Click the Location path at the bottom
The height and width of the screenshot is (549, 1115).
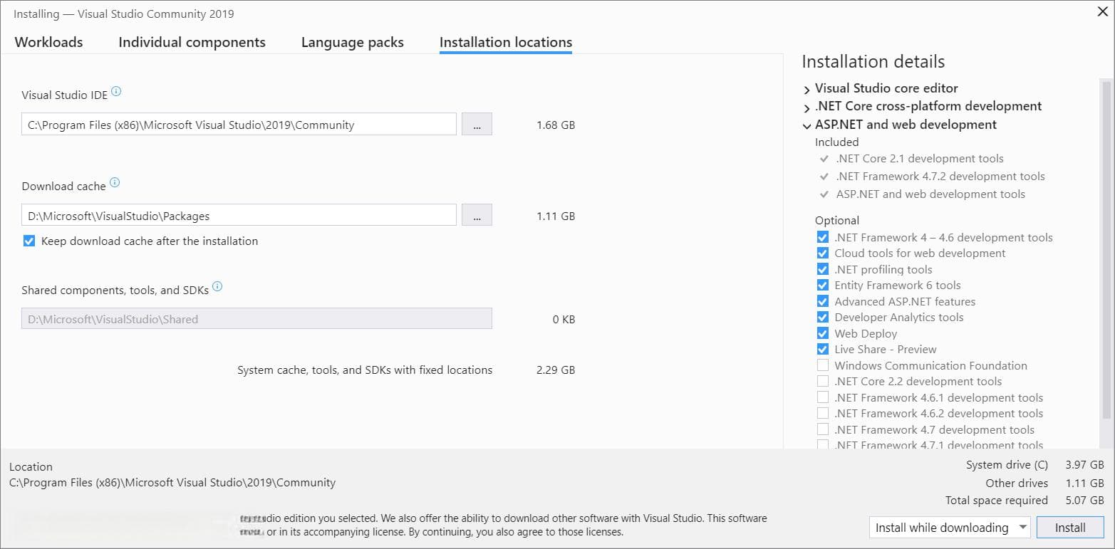click(x=172, y=483)
